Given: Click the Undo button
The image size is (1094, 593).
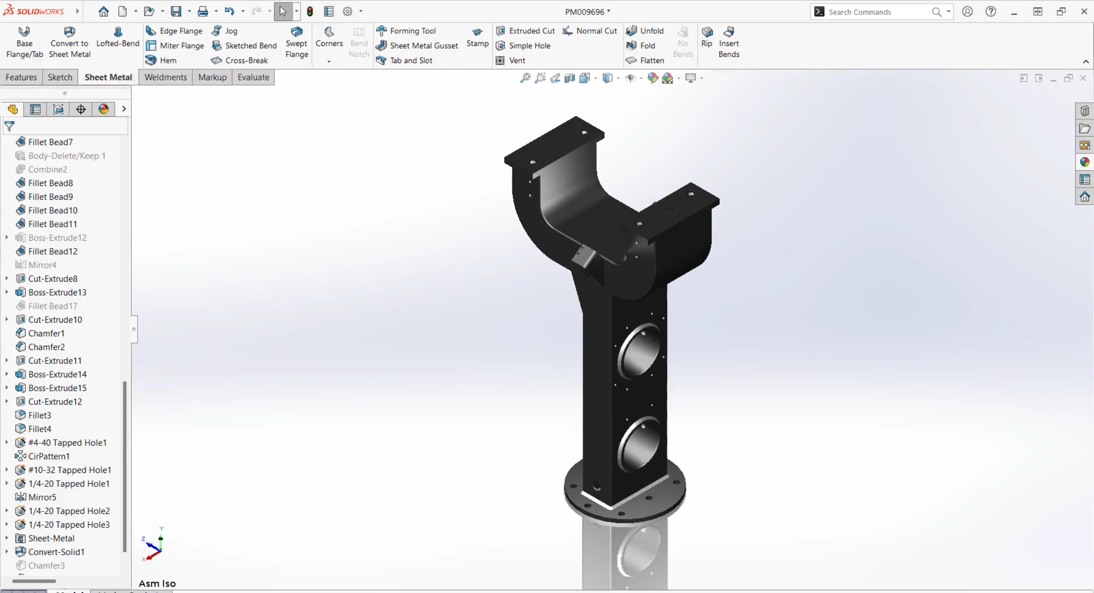Looking at the screenshot, I should click(x=229, y=12).
